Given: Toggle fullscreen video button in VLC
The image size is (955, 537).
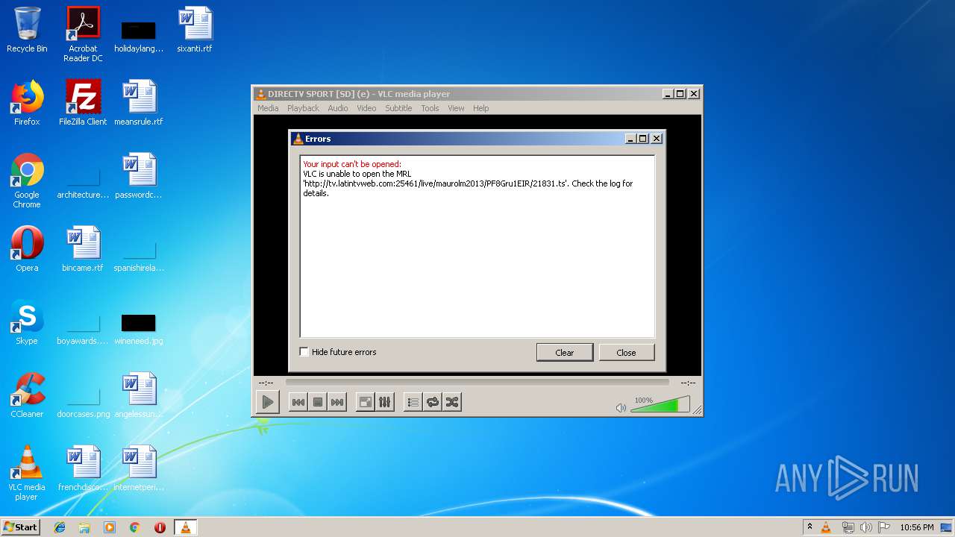Looking at the screenshot, I should [366, 402].
